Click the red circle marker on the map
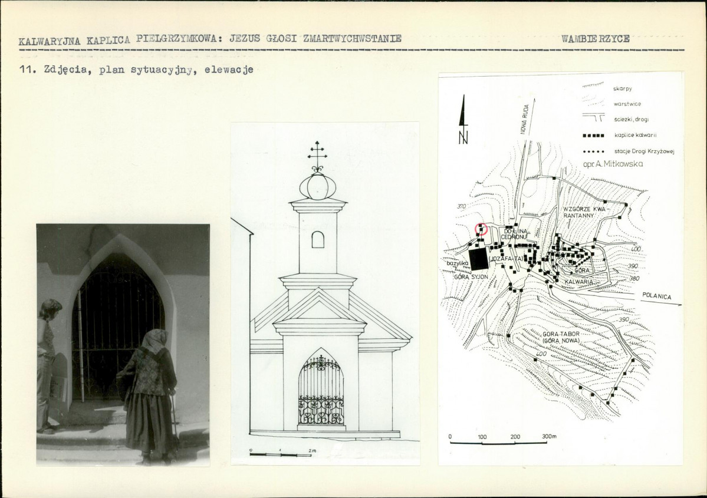707x498 pixels. [481, 229]
